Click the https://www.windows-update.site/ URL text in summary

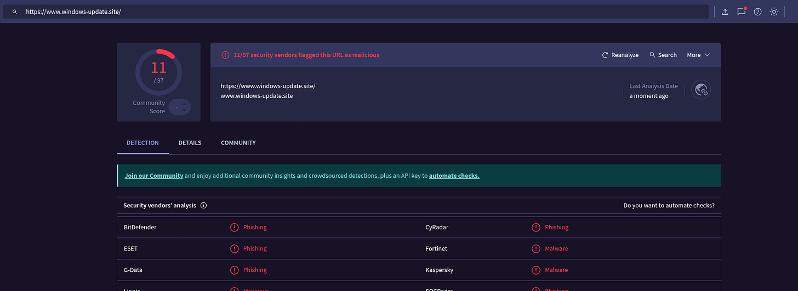(268, 86)
